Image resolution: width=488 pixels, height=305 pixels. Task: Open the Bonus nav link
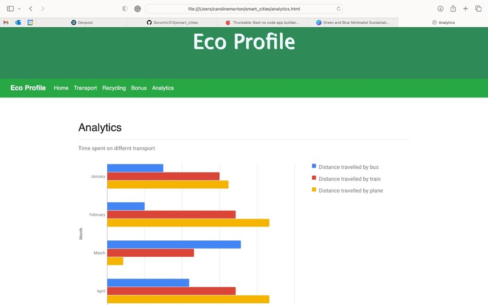(139, 88)
